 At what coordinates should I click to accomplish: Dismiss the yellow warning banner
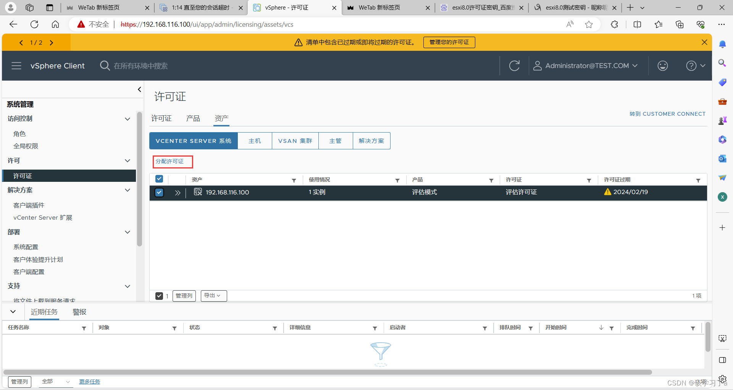pyautogui.click(x=704, y=42)
